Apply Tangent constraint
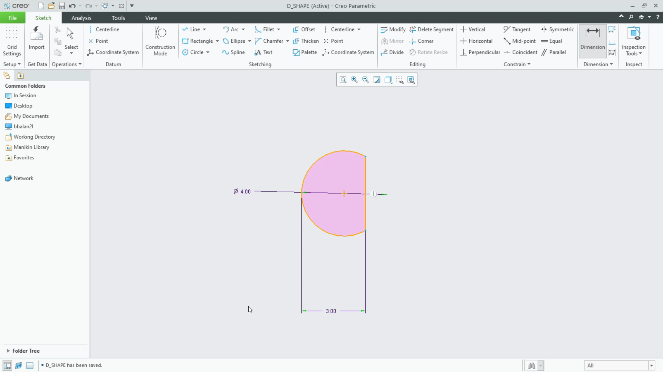 (517, 29)
